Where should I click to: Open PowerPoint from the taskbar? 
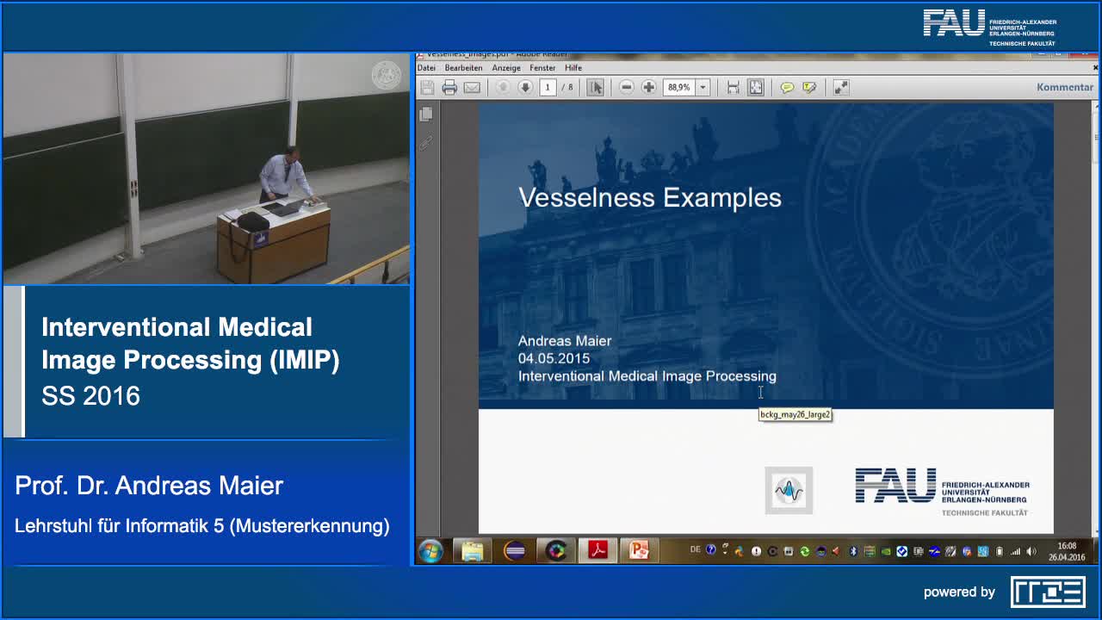(639, 550)
